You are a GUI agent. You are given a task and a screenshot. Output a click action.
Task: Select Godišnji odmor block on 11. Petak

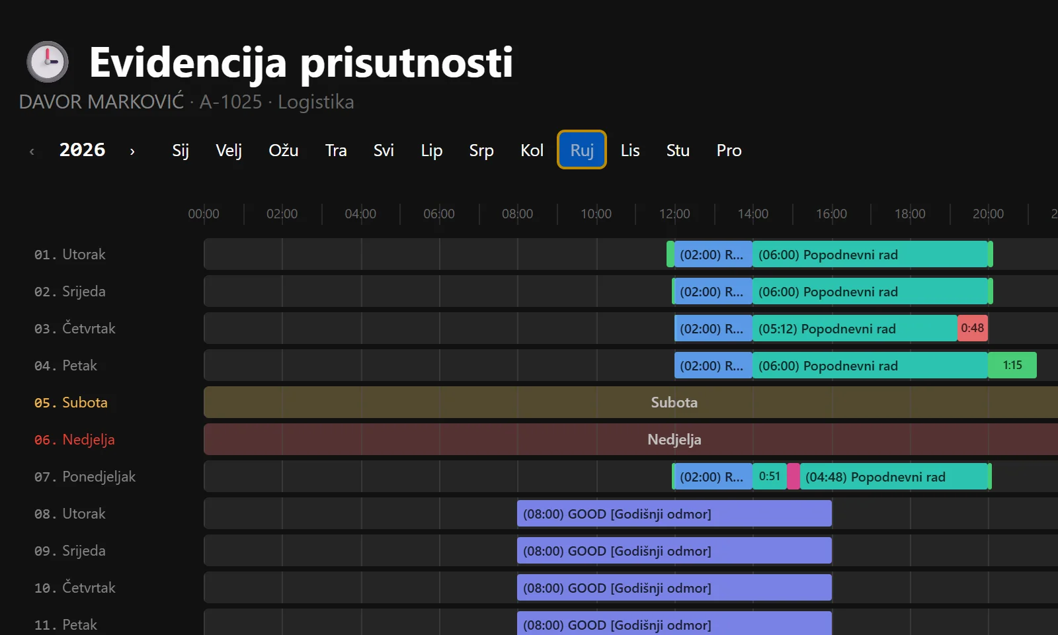click(674, 624)
